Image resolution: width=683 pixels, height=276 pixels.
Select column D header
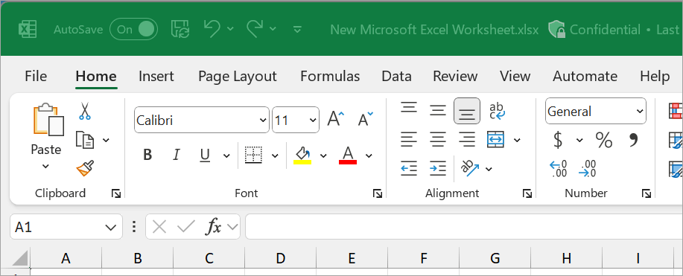[x=281, y=259]
